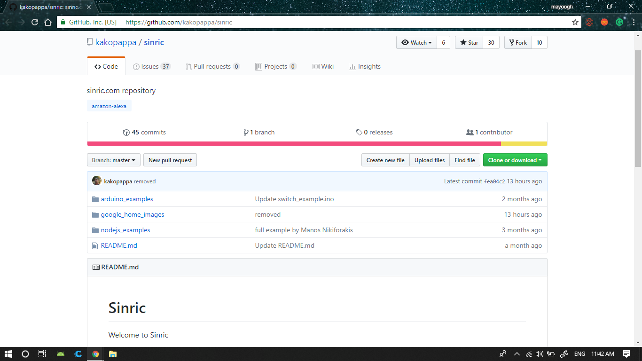This screenshot has width=642, height=361.
Task: Open the Watch notifications dropdown
Action: [x=416, y=43]
